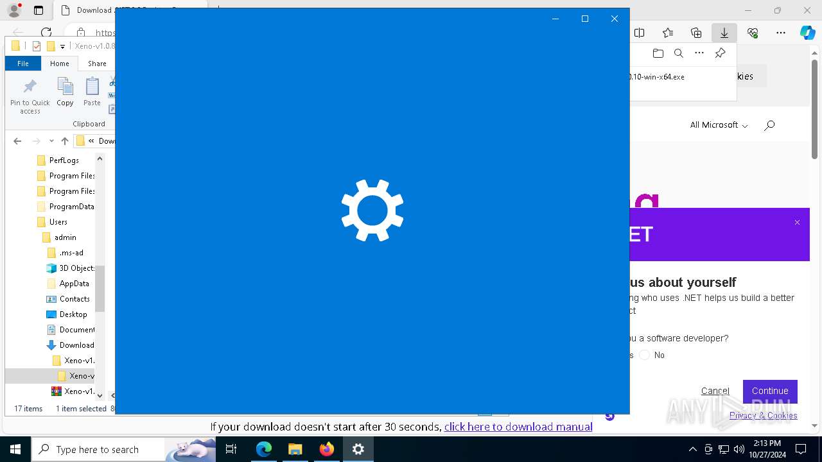Maximize the blue Settings window

(x=584, y=19)
